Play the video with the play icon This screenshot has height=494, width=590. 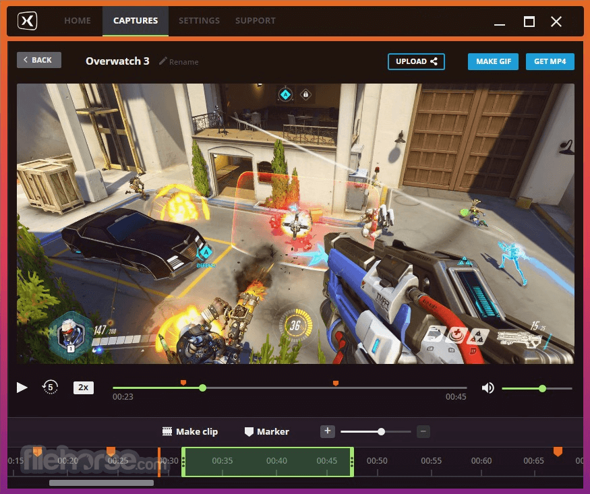[22, 388]
